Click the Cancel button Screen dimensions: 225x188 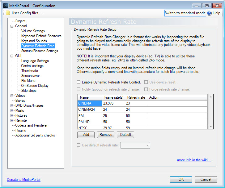206,179
